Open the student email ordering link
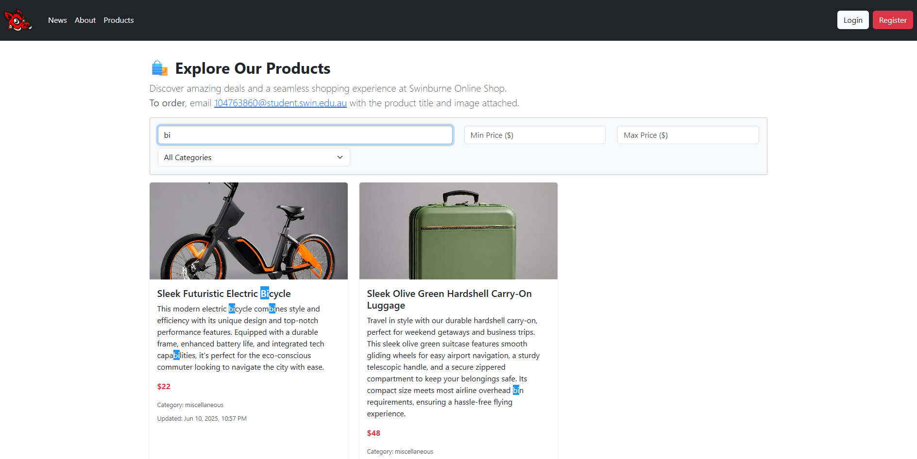The width and height of the screenshot is (917, 459). 280,103
